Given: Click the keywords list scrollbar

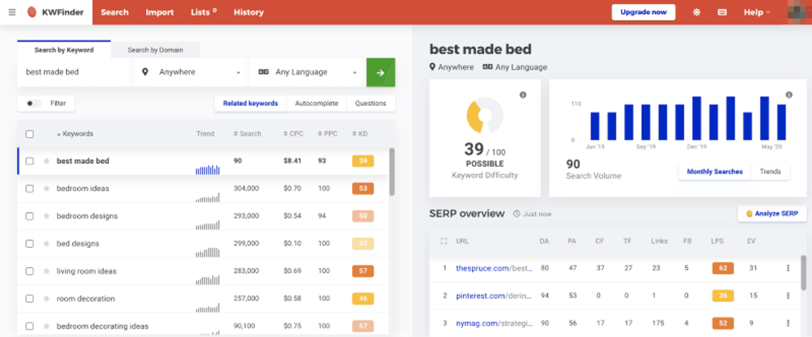Looking at the screenshot, I should 392,172.
